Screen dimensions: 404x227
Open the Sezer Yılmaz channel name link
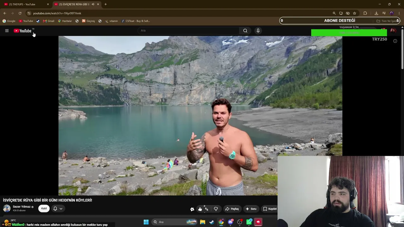click(21, 207)
